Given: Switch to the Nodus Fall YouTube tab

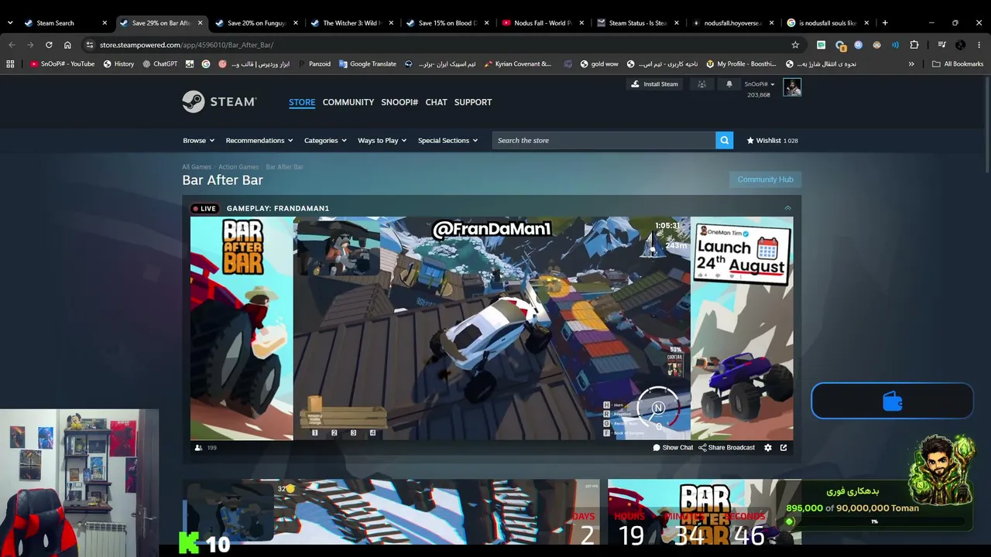Looking at the screenshot, I should tap(542, 22).
